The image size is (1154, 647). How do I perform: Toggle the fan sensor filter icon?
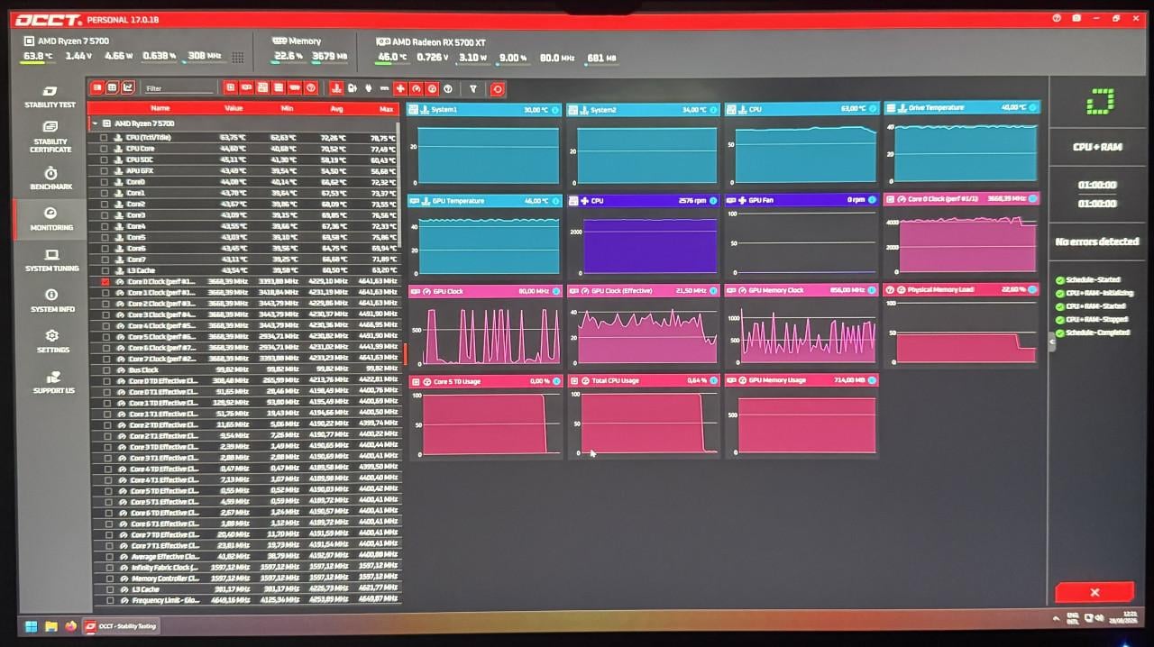pos(400,88)
